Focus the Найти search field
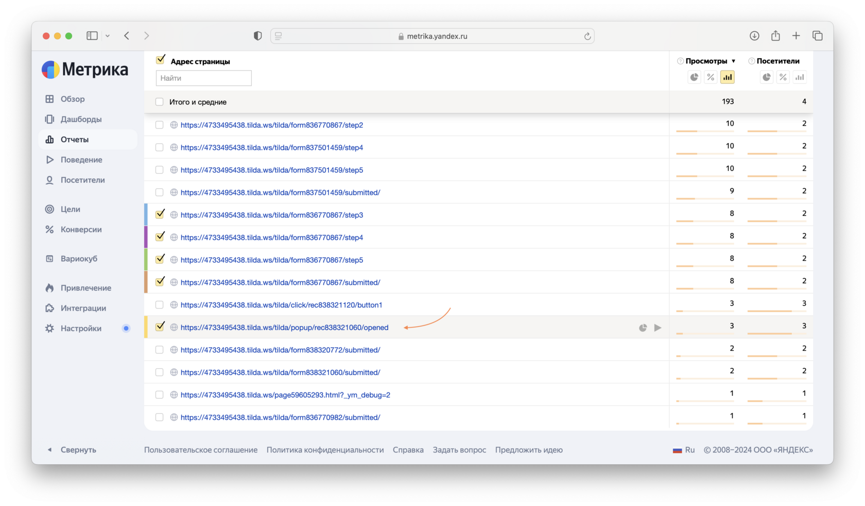 pos(203,78)
